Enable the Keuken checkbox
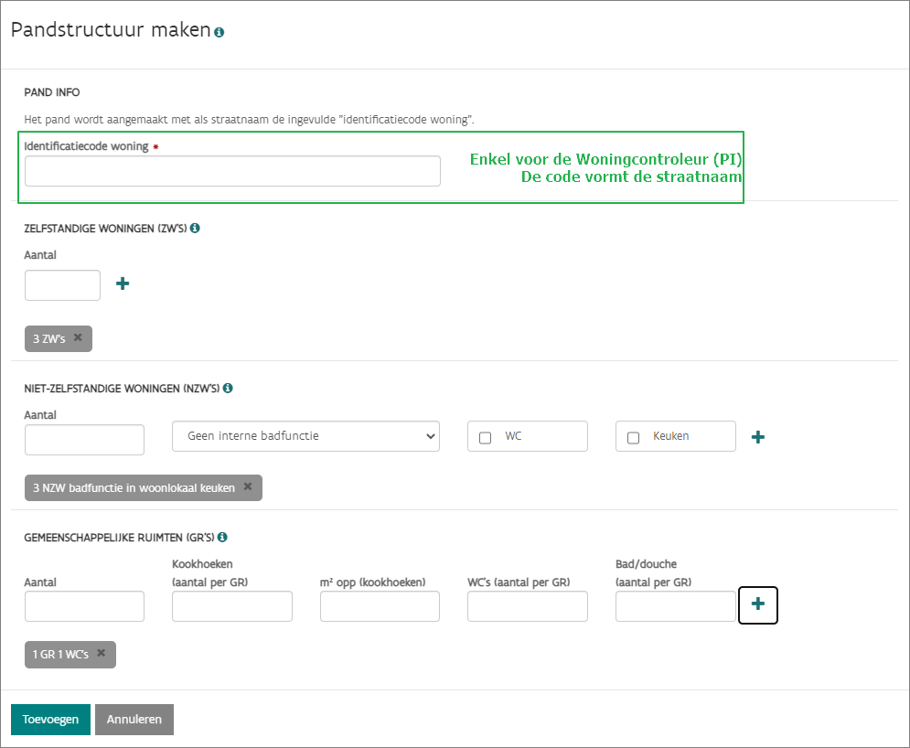The width and height of the screenshot is (910, 748). [x=633, y=437]
